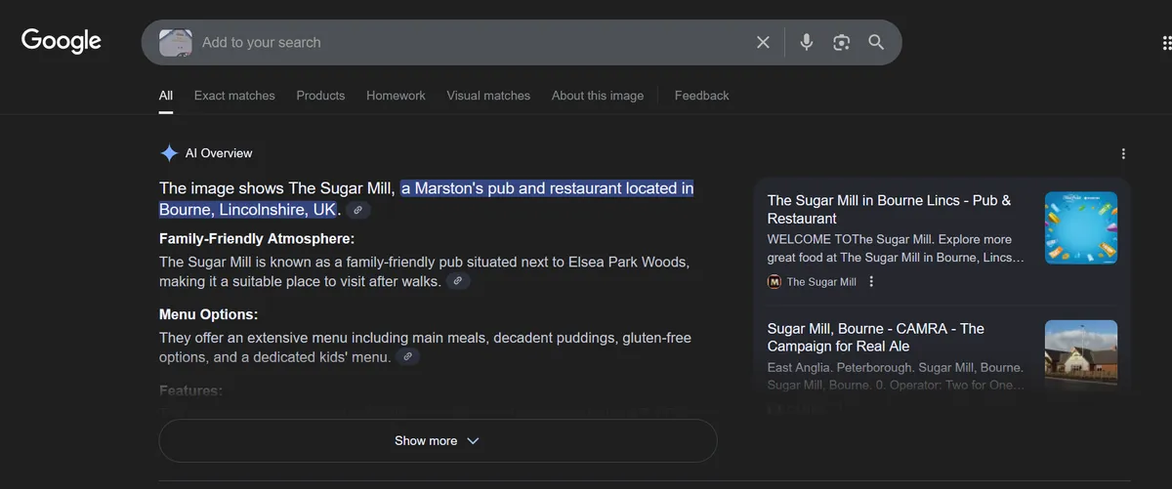Open Google apps grid icon
Viewport: 1172px width, 489px height.
1166,42
